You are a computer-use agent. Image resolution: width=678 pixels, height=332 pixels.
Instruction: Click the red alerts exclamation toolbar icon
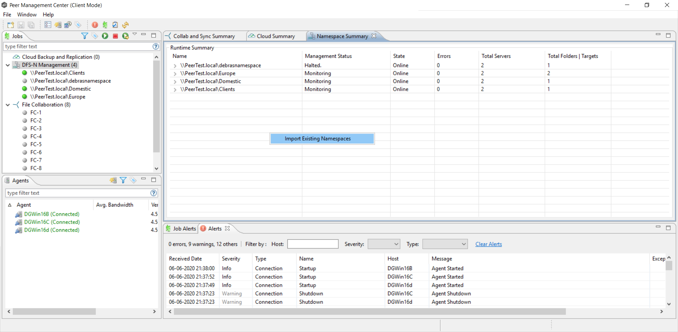(x=95, y=25)
